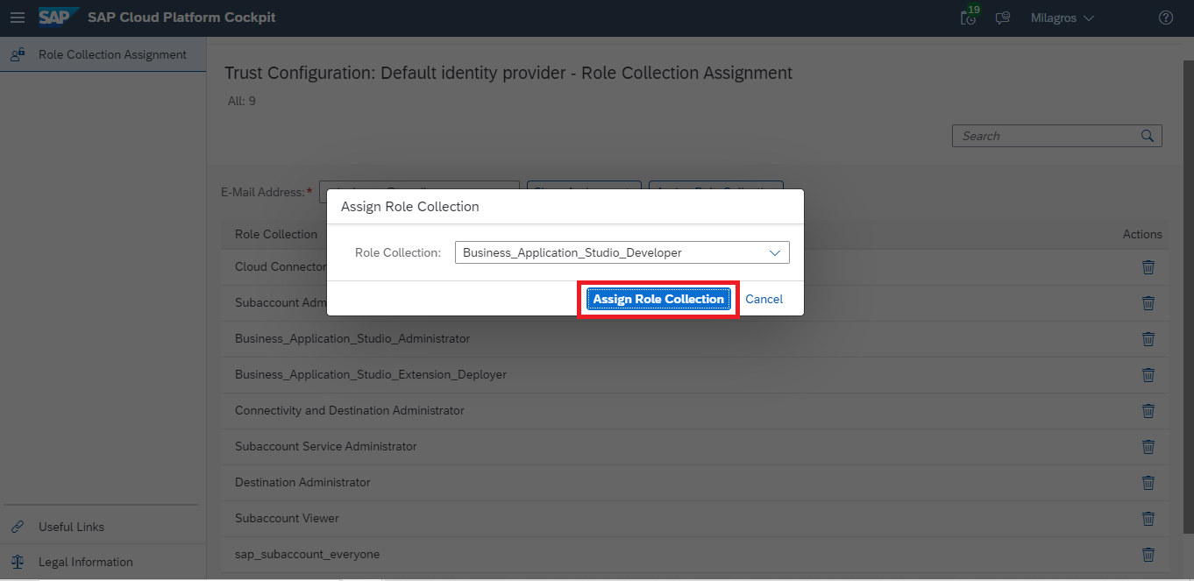Cancel the Assign Role Collection dialog
The height and width of the screenshot is (581, 1194).
[764, 299]
